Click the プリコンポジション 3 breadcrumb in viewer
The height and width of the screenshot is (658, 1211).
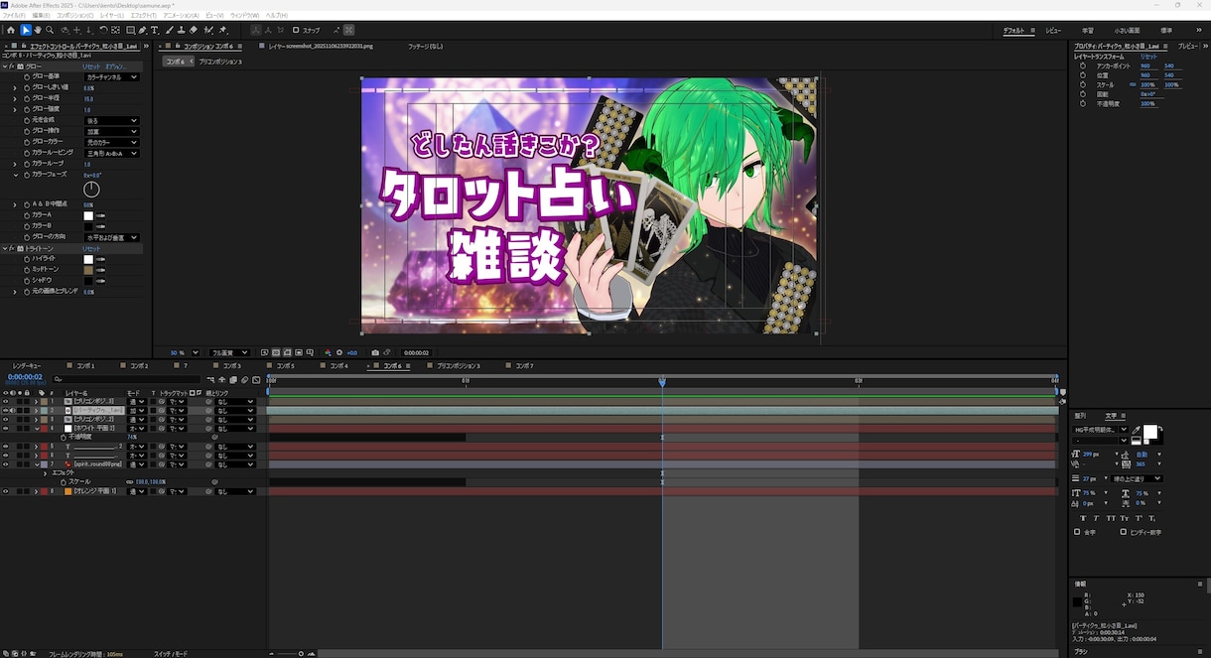tap(220, 62)
